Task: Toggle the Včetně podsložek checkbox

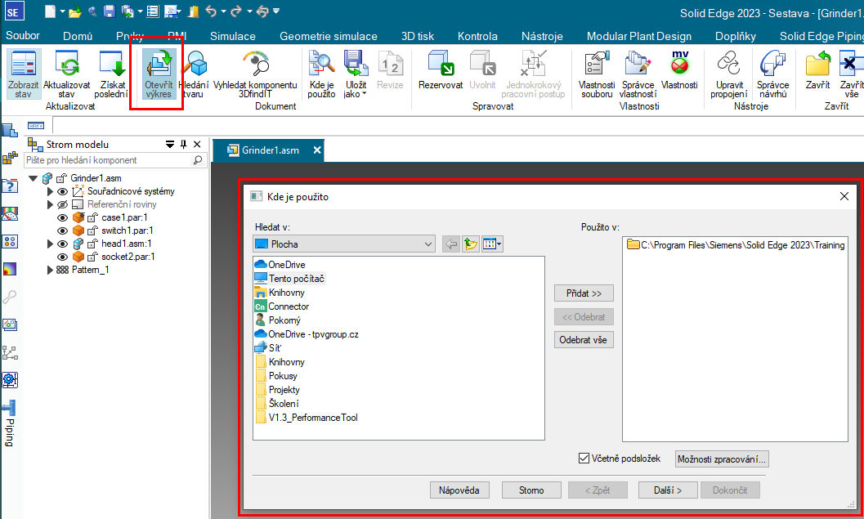Action: point(584,459)
